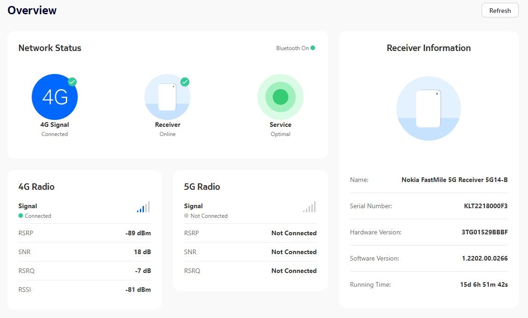528x318 pixels.
Task: Click the green checkmark badge on Receiver icon
Action: [x=185, y=82]
